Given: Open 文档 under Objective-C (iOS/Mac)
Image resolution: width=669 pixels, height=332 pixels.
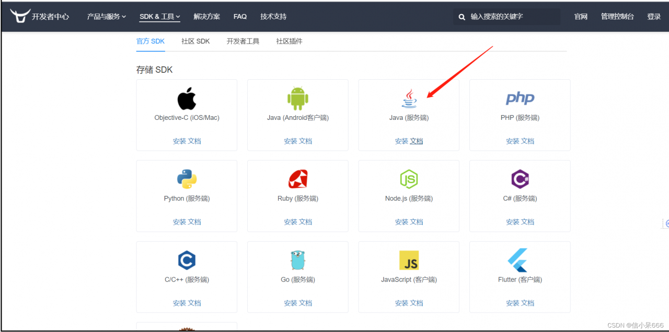Looking at the screenshot, I should point(194,141).
